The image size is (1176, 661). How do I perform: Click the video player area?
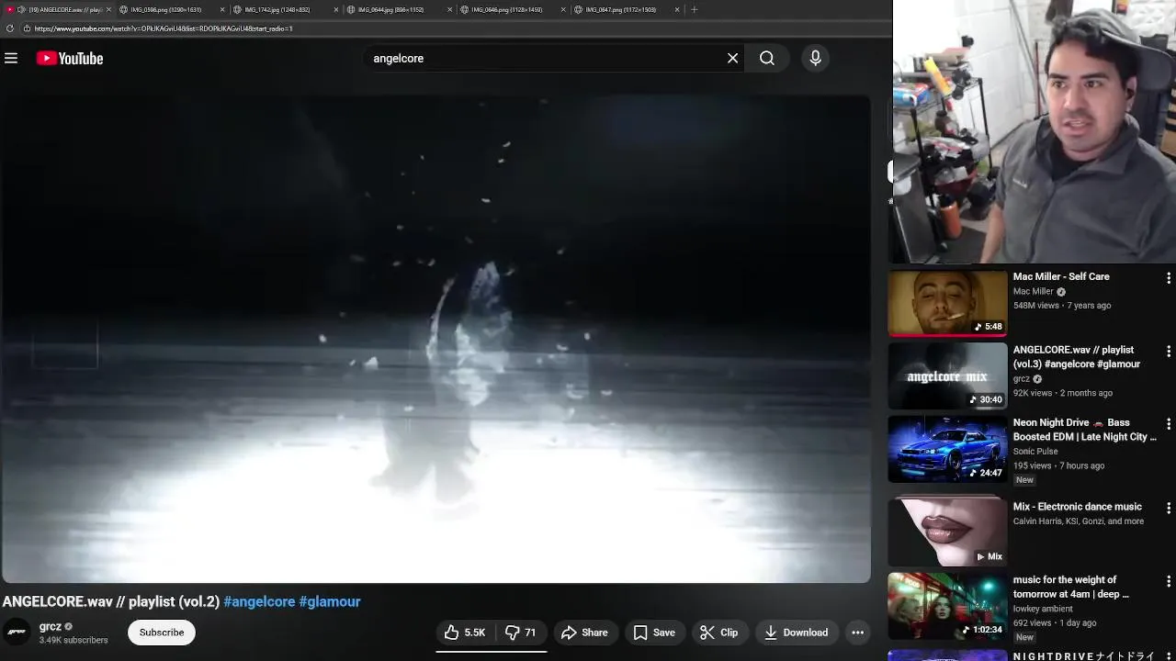(436, 339)
